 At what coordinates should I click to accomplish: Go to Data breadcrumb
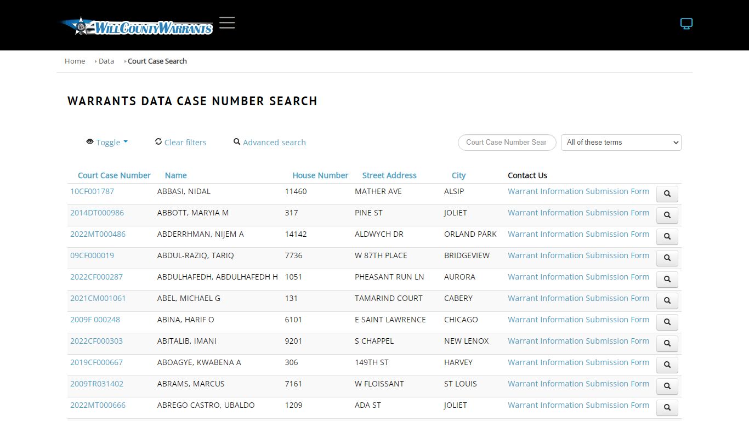tap(106, 61)
